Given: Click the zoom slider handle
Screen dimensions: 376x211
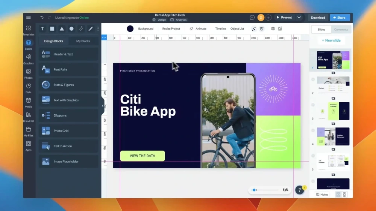Looking at the screenshot, I should [254, 190].
